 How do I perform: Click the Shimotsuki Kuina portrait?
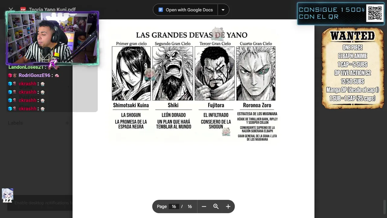pyautogui.click(x=131, y=73)
